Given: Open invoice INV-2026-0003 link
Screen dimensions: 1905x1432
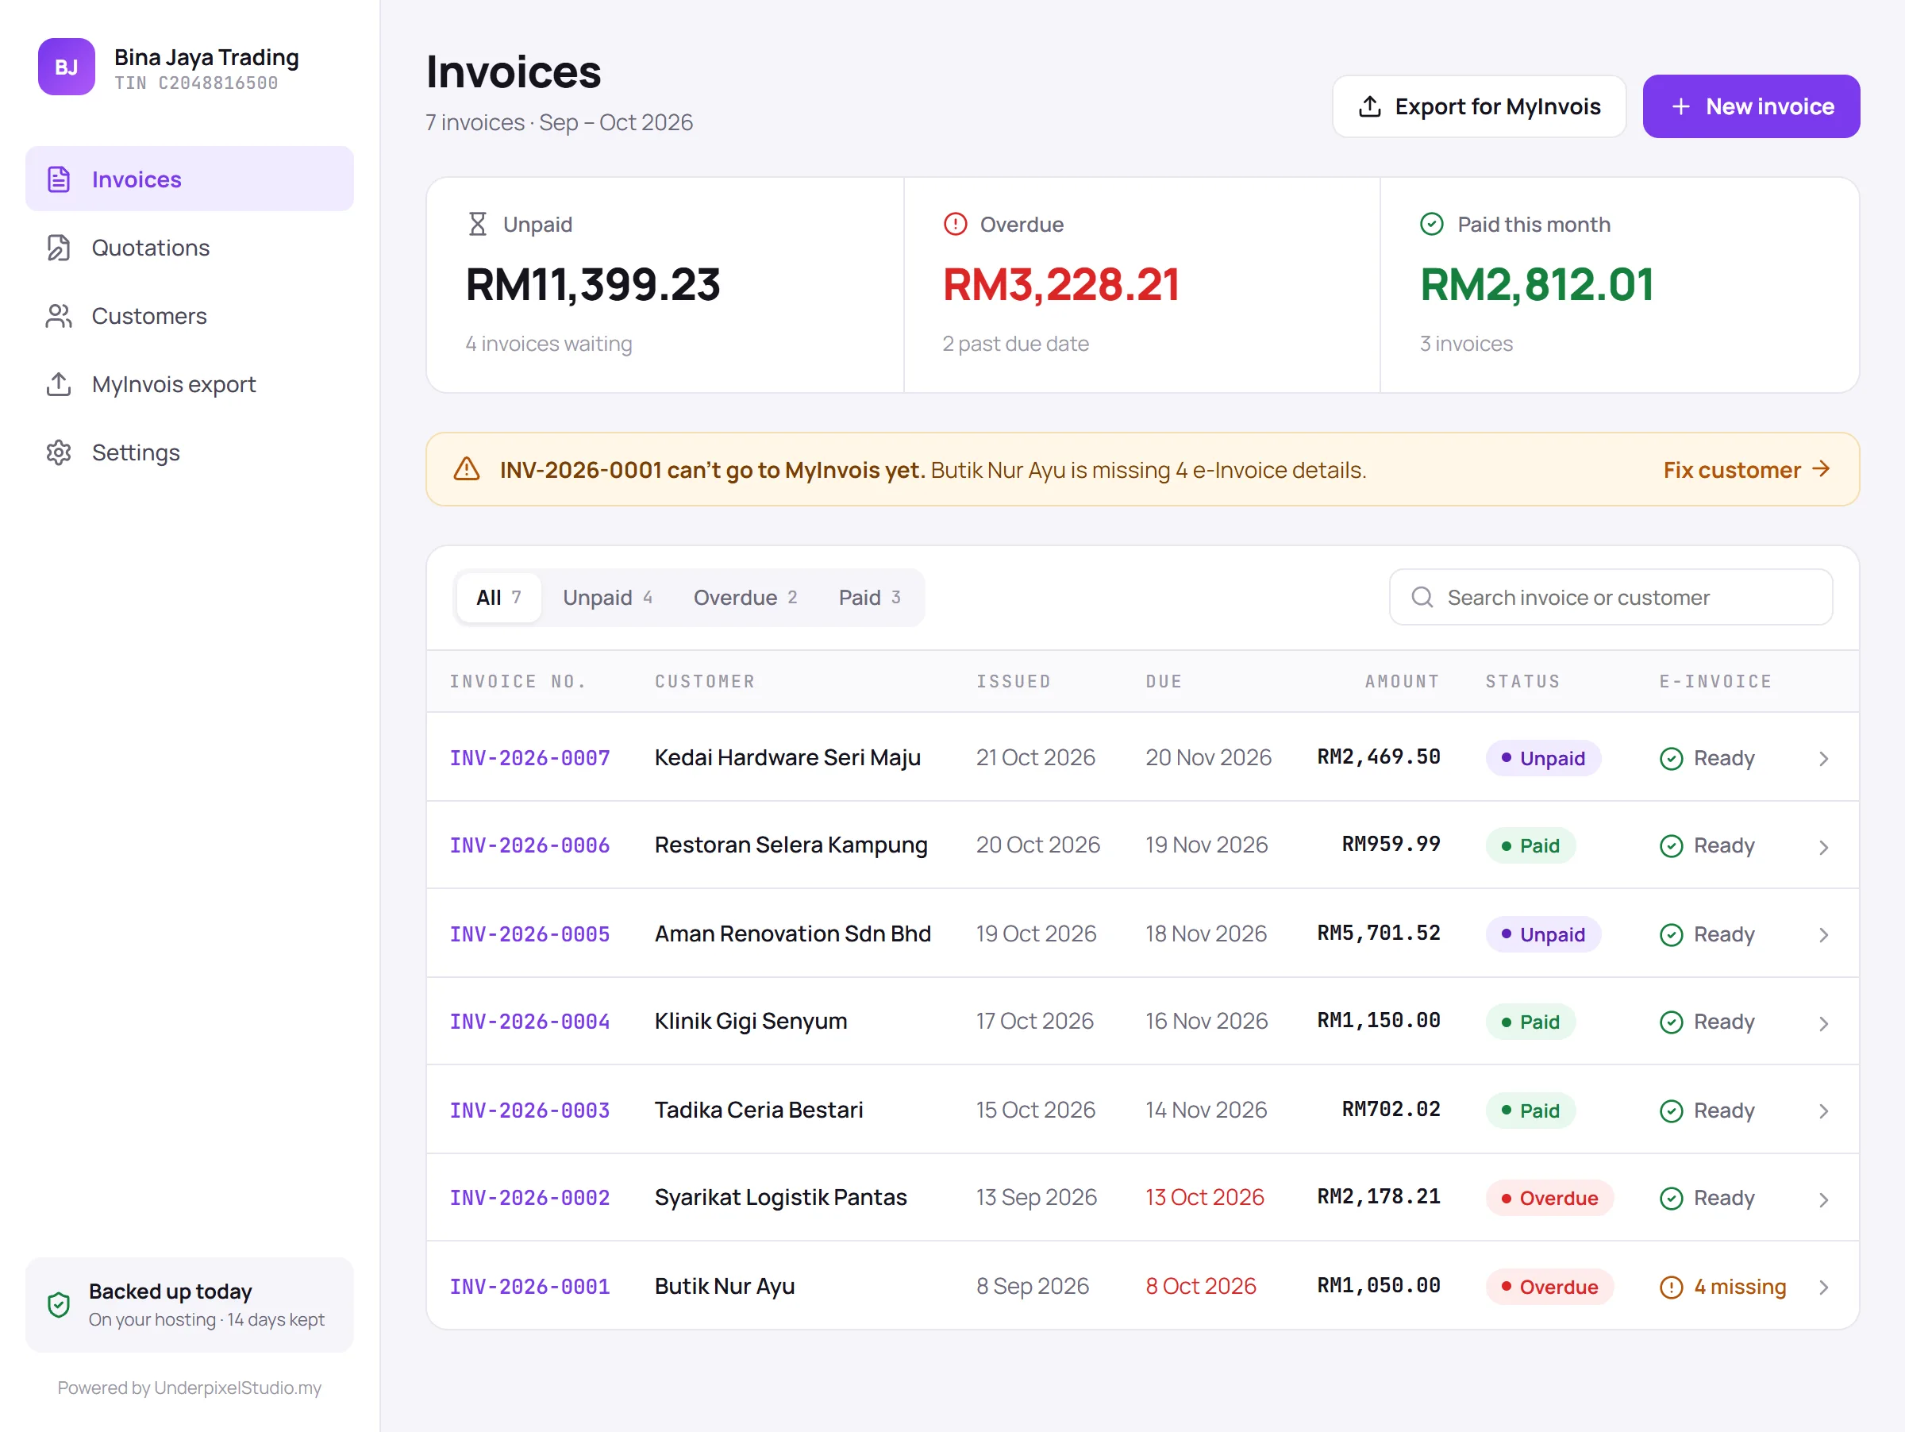Looking at the screenshot, I should point(529,1111).
